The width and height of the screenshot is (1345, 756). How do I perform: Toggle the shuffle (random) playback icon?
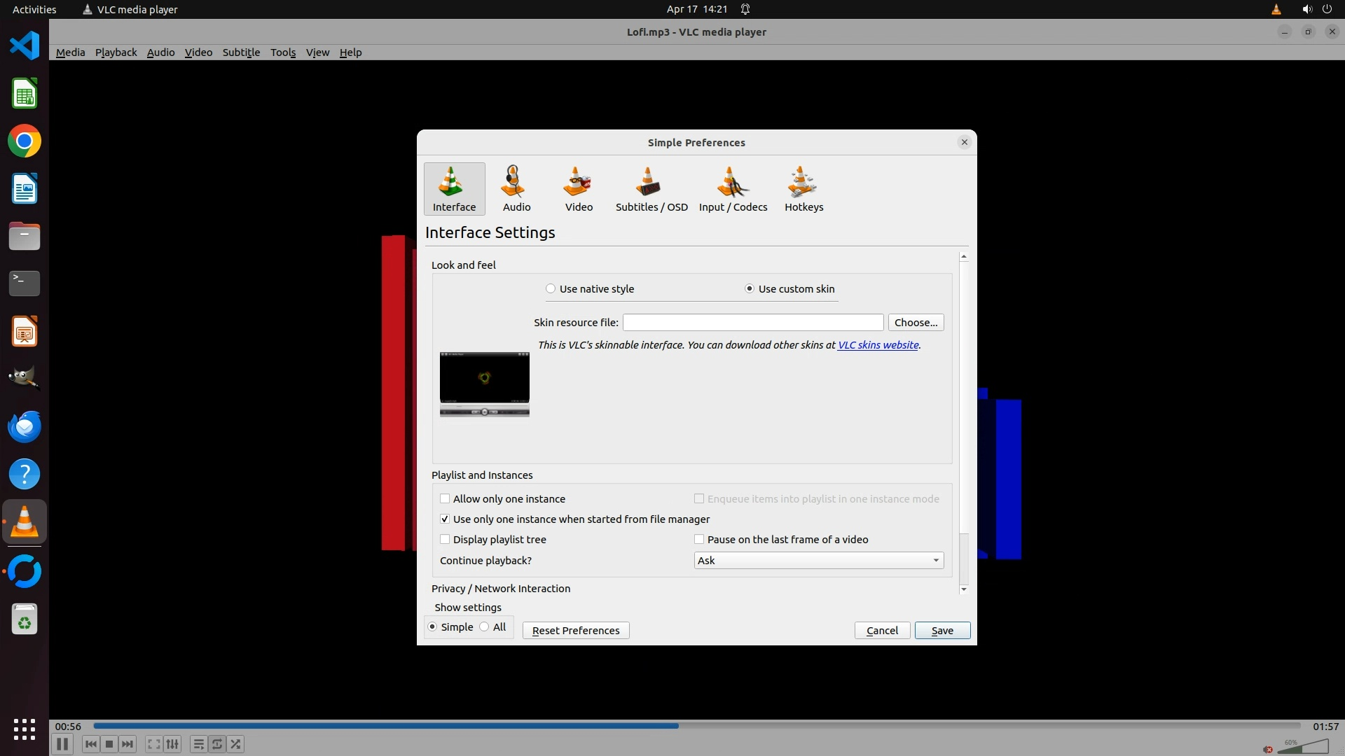pyautogui.click(x=236, y=744)
